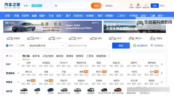The width and height of the screenshot is (174, 96).
Task: Select the 电瓶车 electric scooter icon
Action: [153, 38]
